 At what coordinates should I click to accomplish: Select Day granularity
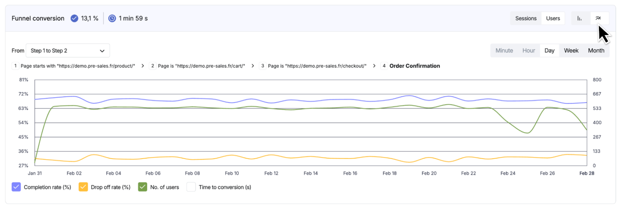(549, 51)
